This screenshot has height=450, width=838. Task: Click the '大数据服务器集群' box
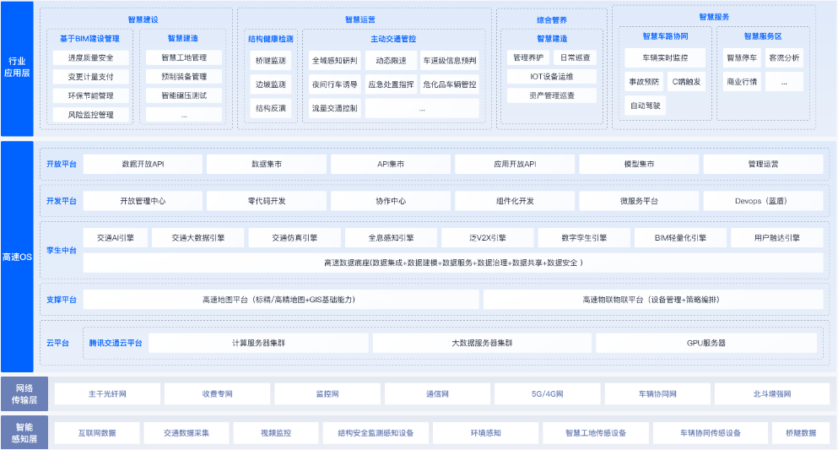[x=482, y=343]
